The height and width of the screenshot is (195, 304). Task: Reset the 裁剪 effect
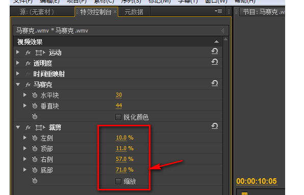tap(215, 126)
